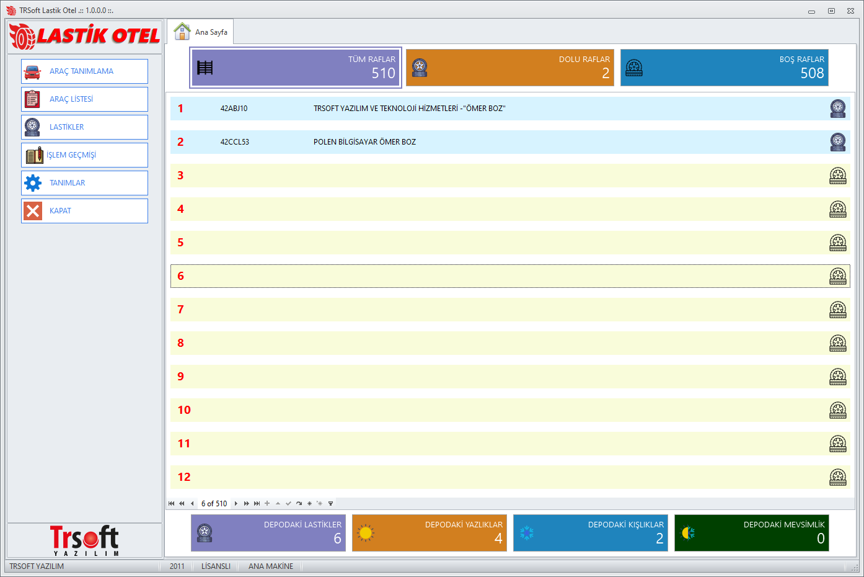
Task: Click navigator add record plus icon
Action: pos(267,503)
